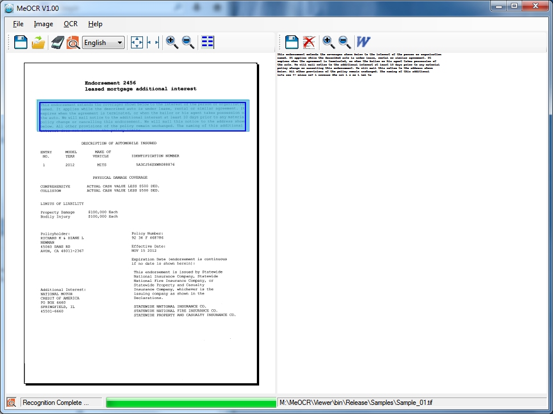Select the blue highlighted OCR region on the document
The height and width of the screenshot is (414, 553).
(143, 116)
